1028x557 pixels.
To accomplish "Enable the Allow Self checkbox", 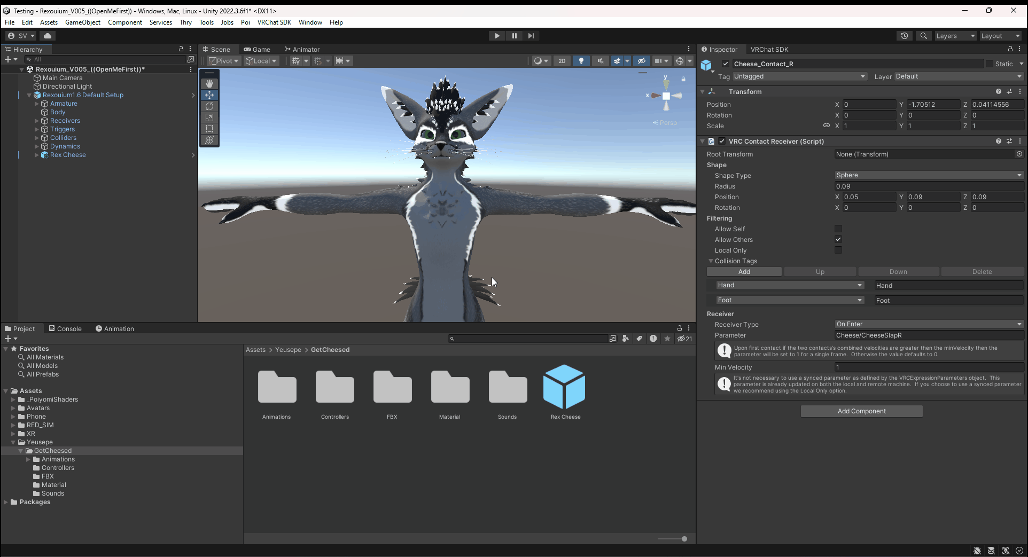I will pos(838,229).
